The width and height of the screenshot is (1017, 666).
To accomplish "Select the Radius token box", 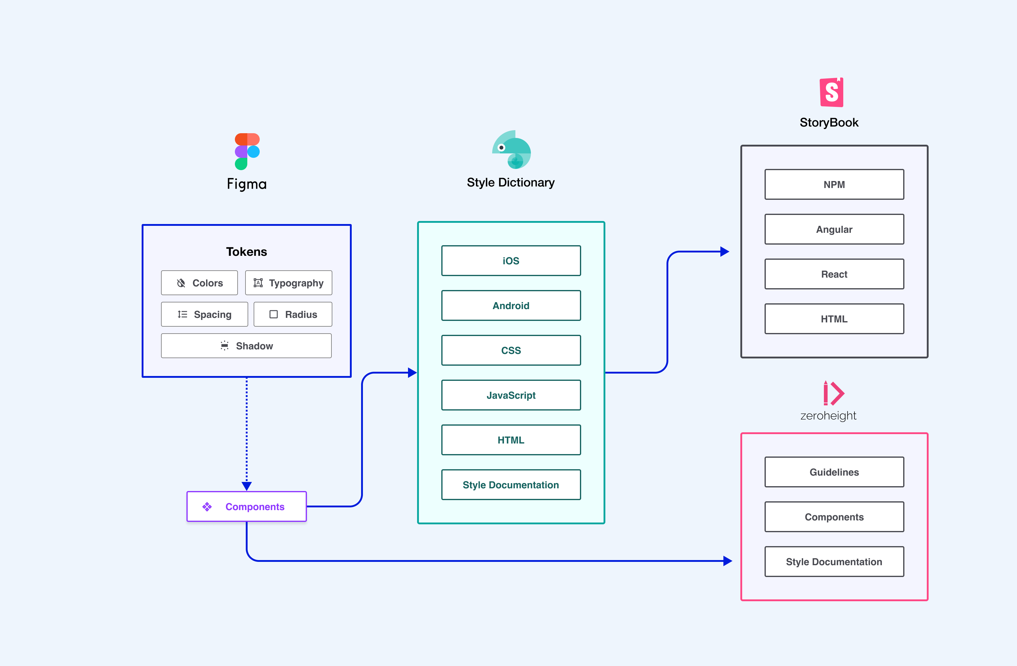I will [293, 315].
